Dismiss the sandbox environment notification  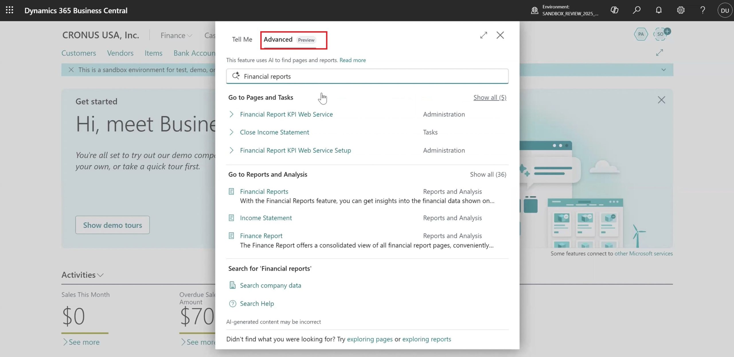[71, 70]
